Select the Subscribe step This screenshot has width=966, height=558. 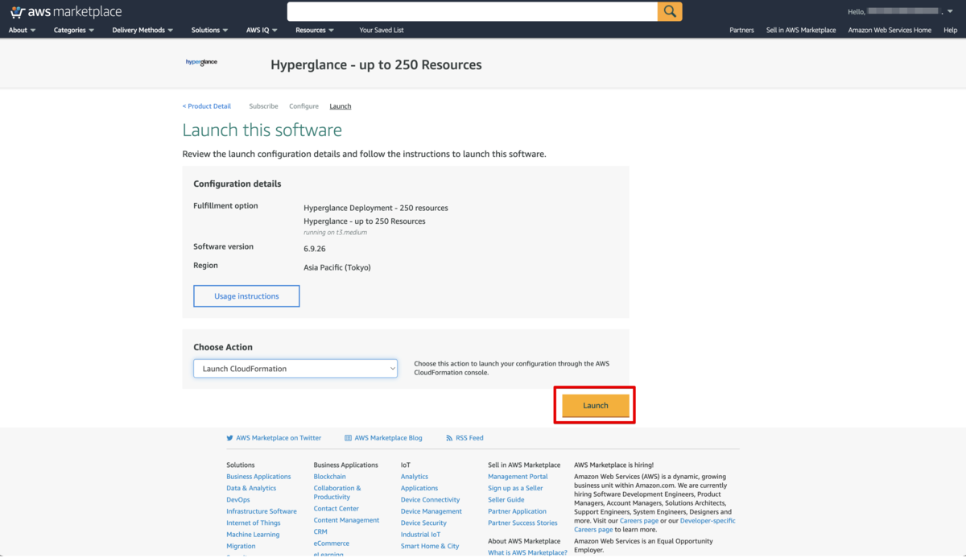click(x=263, y=106)
